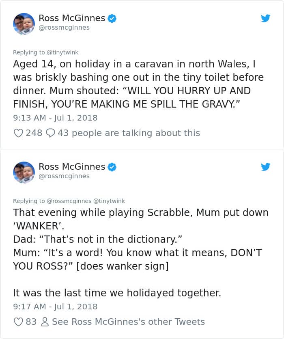Click @tinytwink mention in second tweet reply line
The height and width of the screenshot is (339, 284).
[x=109, y=201]
